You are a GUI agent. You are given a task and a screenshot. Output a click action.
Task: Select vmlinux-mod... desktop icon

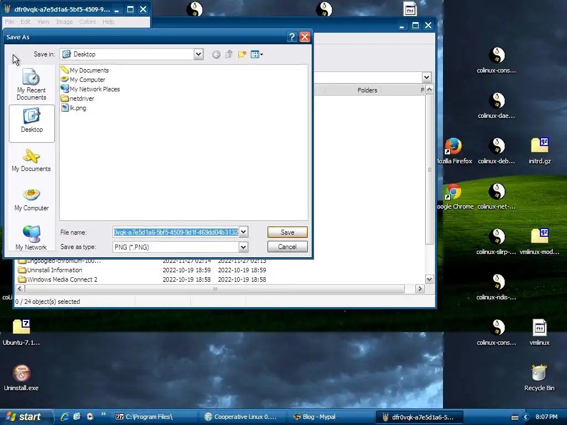coord(539,242)
